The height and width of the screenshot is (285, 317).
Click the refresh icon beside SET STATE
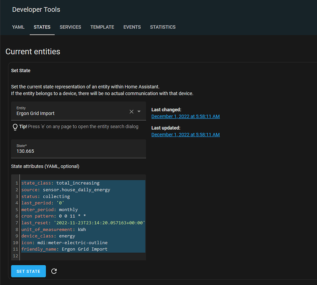tap(54, 271)
